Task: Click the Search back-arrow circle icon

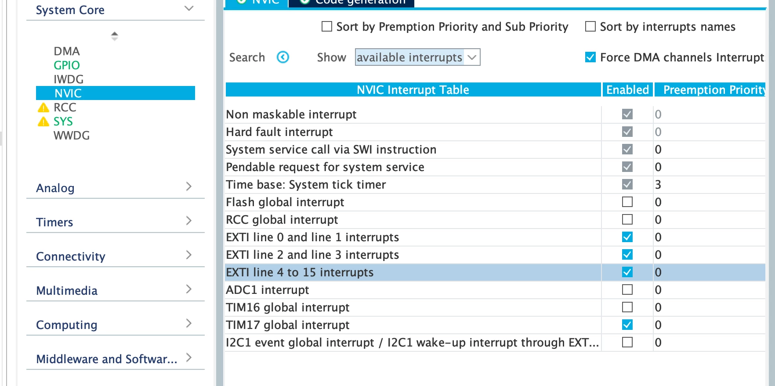Action: pos(283,57)
